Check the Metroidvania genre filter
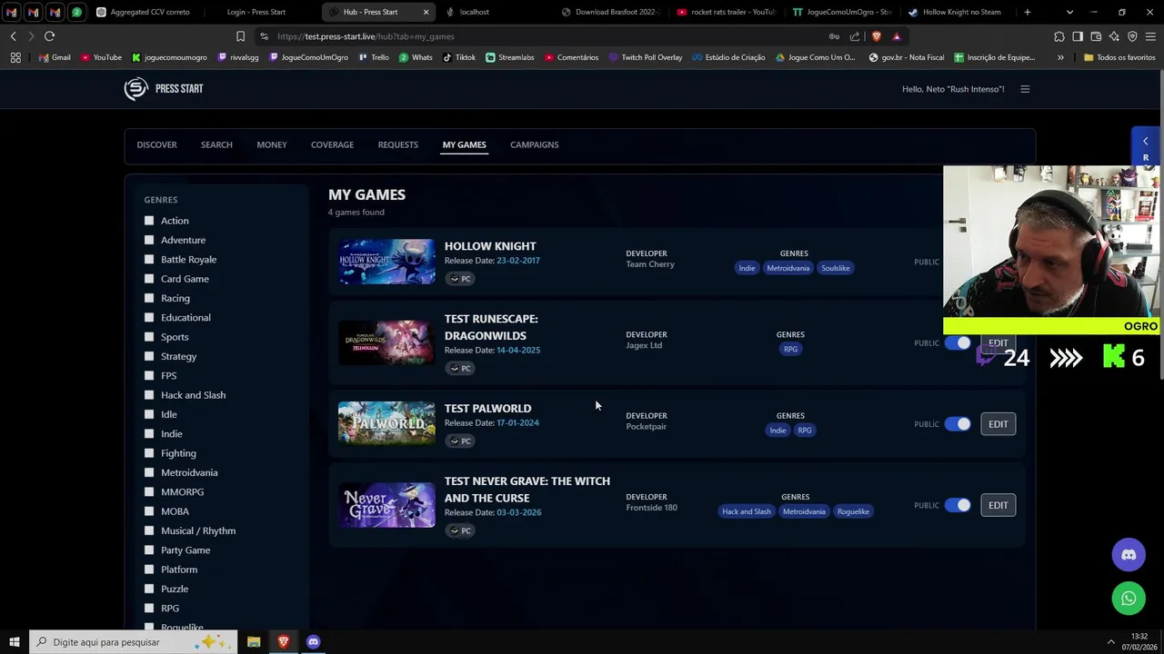The width and height of the screenshot is (1164, 654). pyautogui.click(x=149, y=472)
